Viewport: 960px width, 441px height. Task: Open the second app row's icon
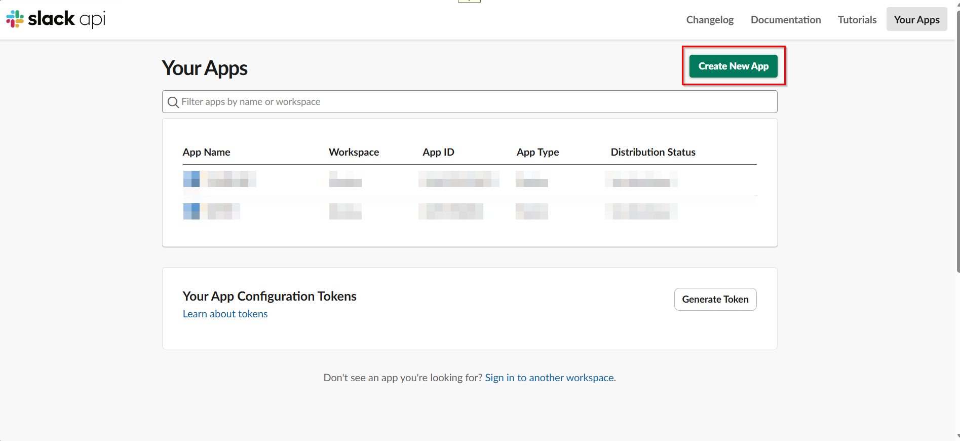pyautogui.click(x=191, y=211)
